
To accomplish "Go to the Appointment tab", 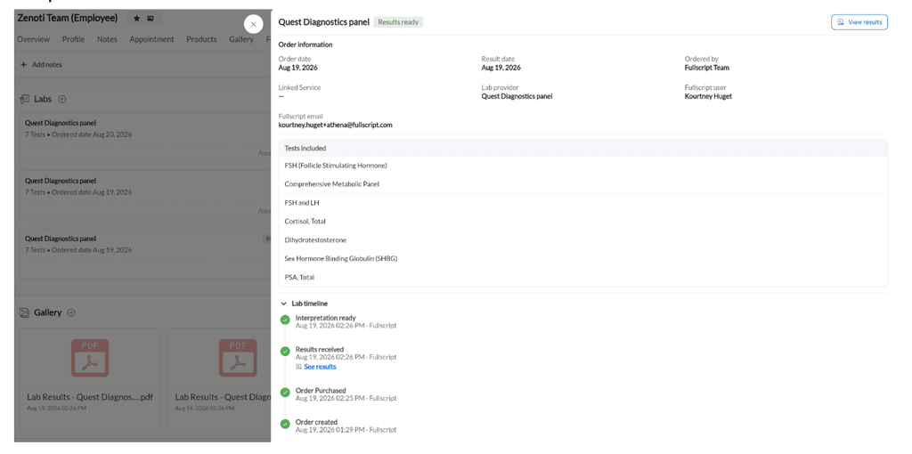I will coord(151,39).
